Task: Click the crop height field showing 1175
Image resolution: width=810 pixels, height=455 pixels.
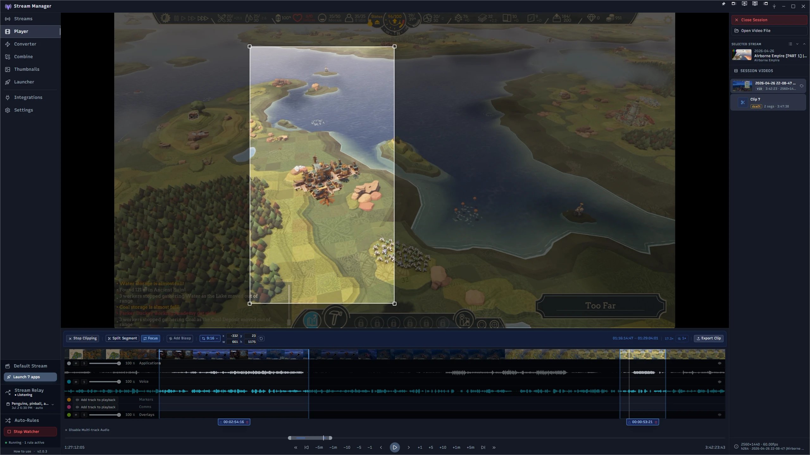Action: coord(250,342)
